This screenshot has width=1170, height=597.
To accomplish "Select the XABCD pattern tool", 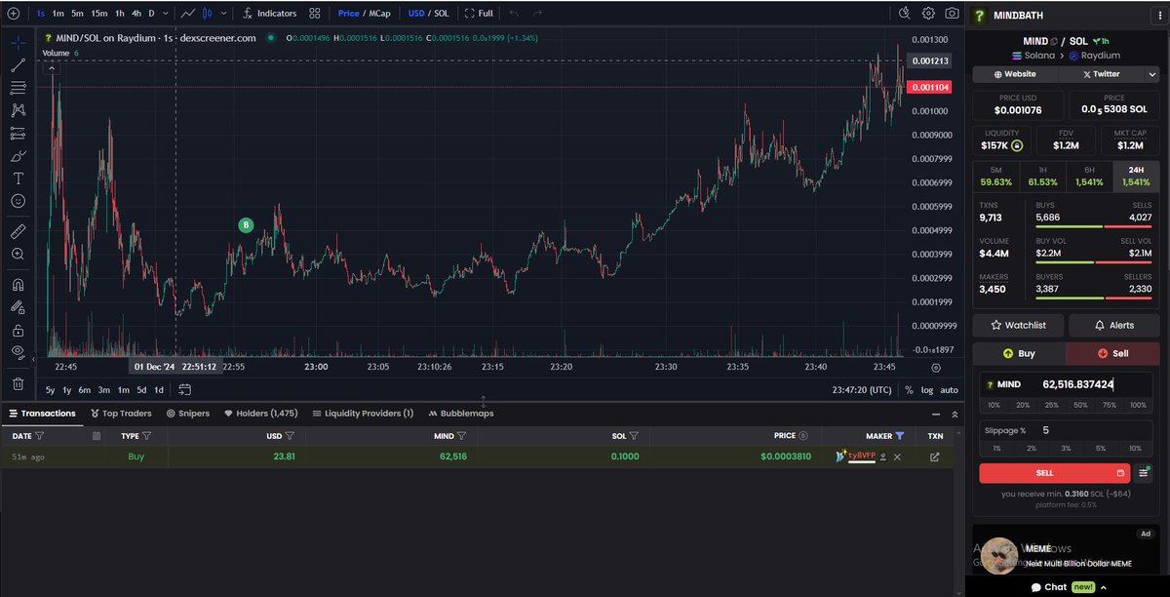I will click(x=18, y=110).
